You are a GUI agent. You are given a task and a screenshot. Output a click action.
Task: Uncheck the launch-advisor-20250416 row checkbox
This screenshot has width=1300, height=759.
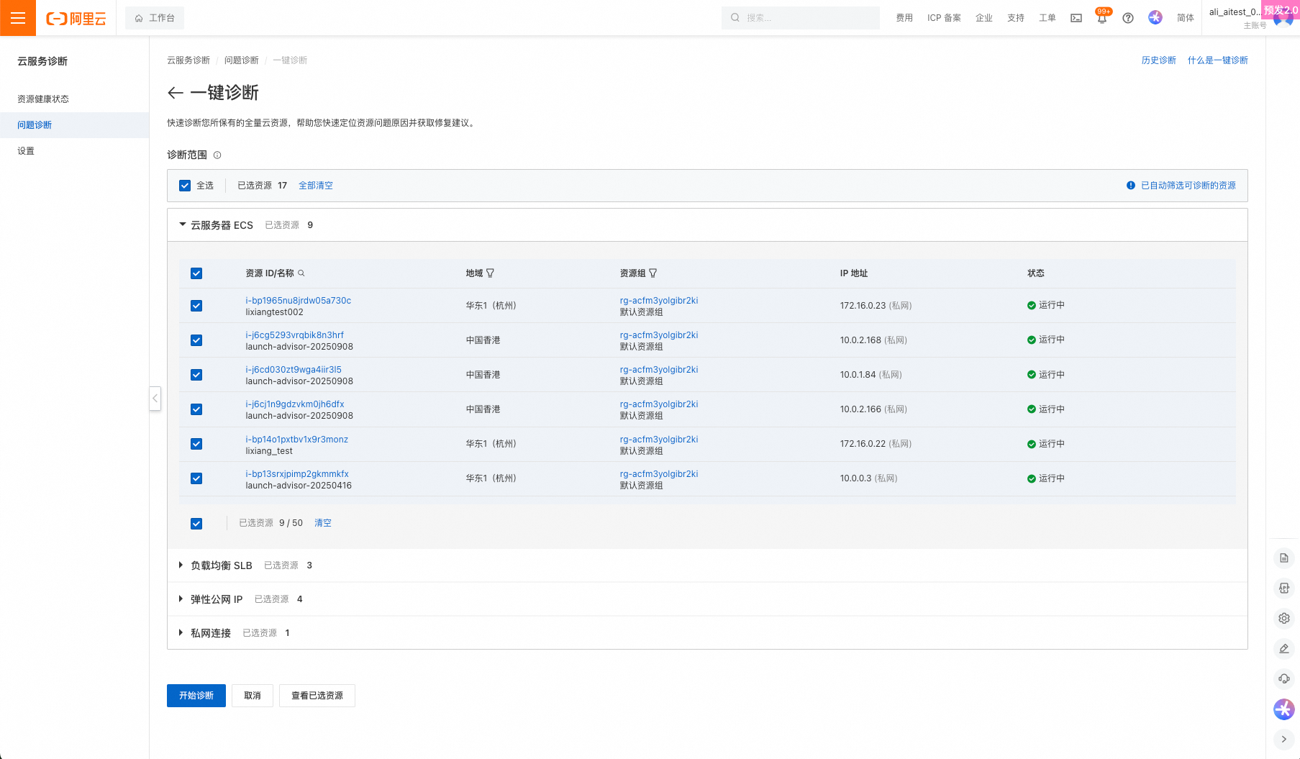tap(196, 478)
